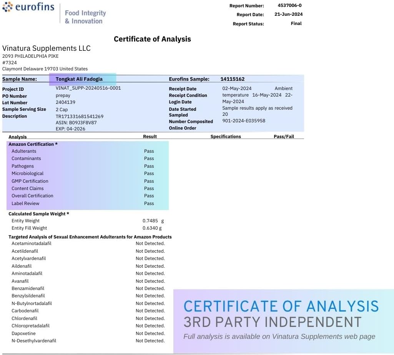Select the Food Integrity & Innovation text

85,17
